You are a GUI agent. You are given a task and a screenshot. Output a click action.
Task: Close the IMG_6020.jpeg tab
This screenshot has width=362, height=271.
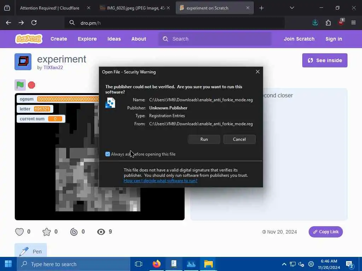point(168,8)
